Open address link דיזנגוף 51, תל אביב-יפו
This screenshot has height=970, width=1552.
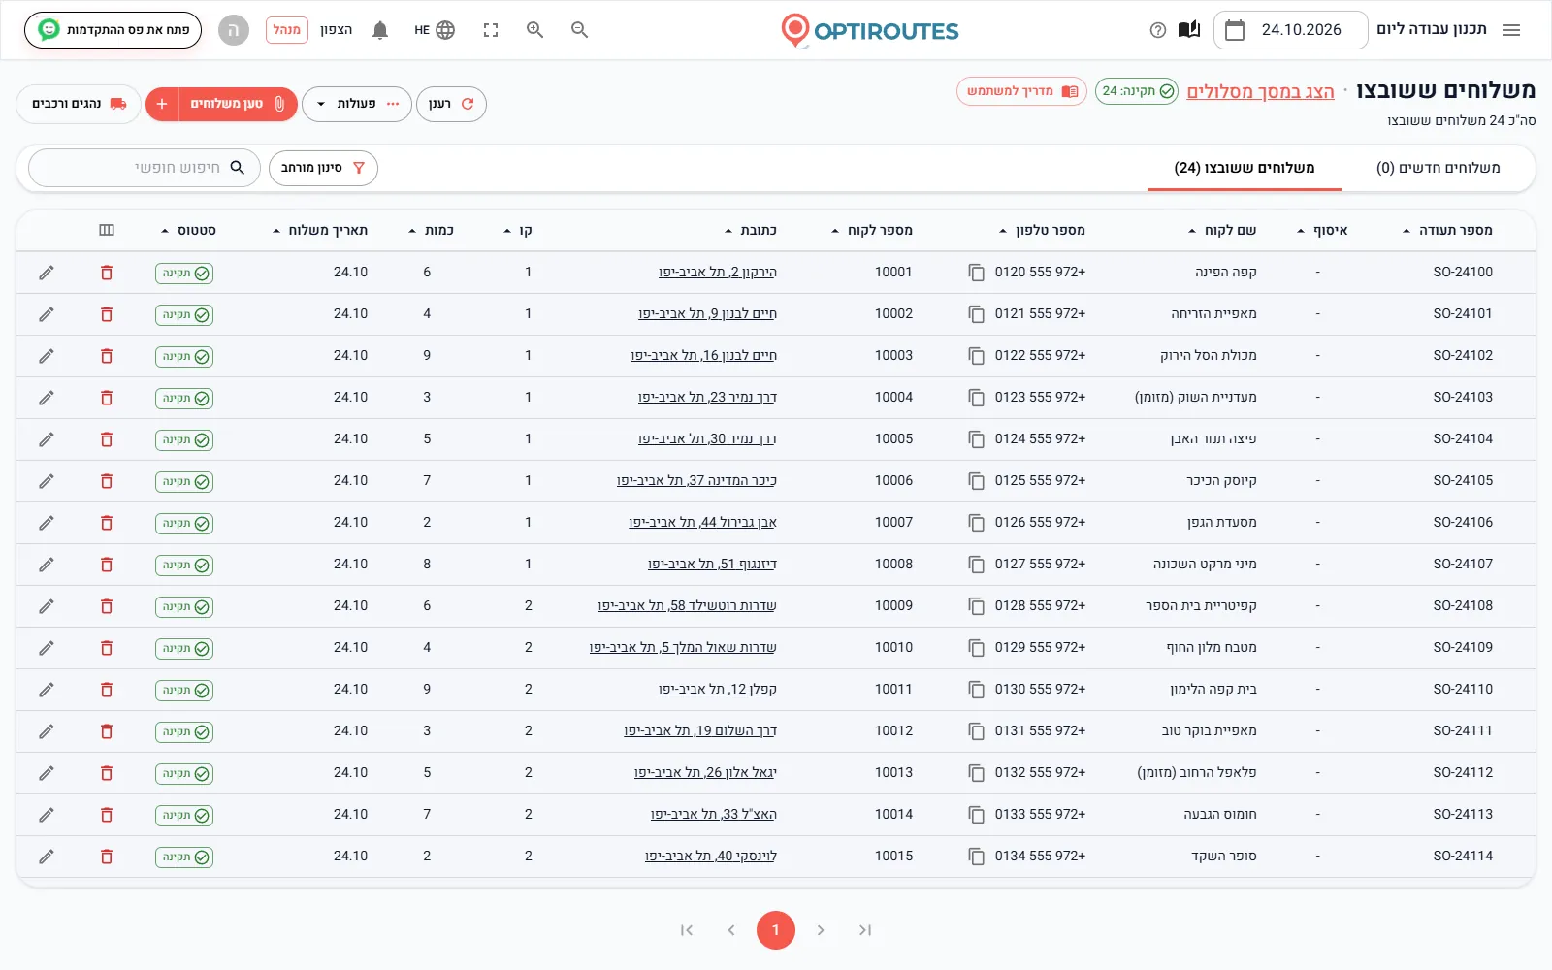point(712,565)
